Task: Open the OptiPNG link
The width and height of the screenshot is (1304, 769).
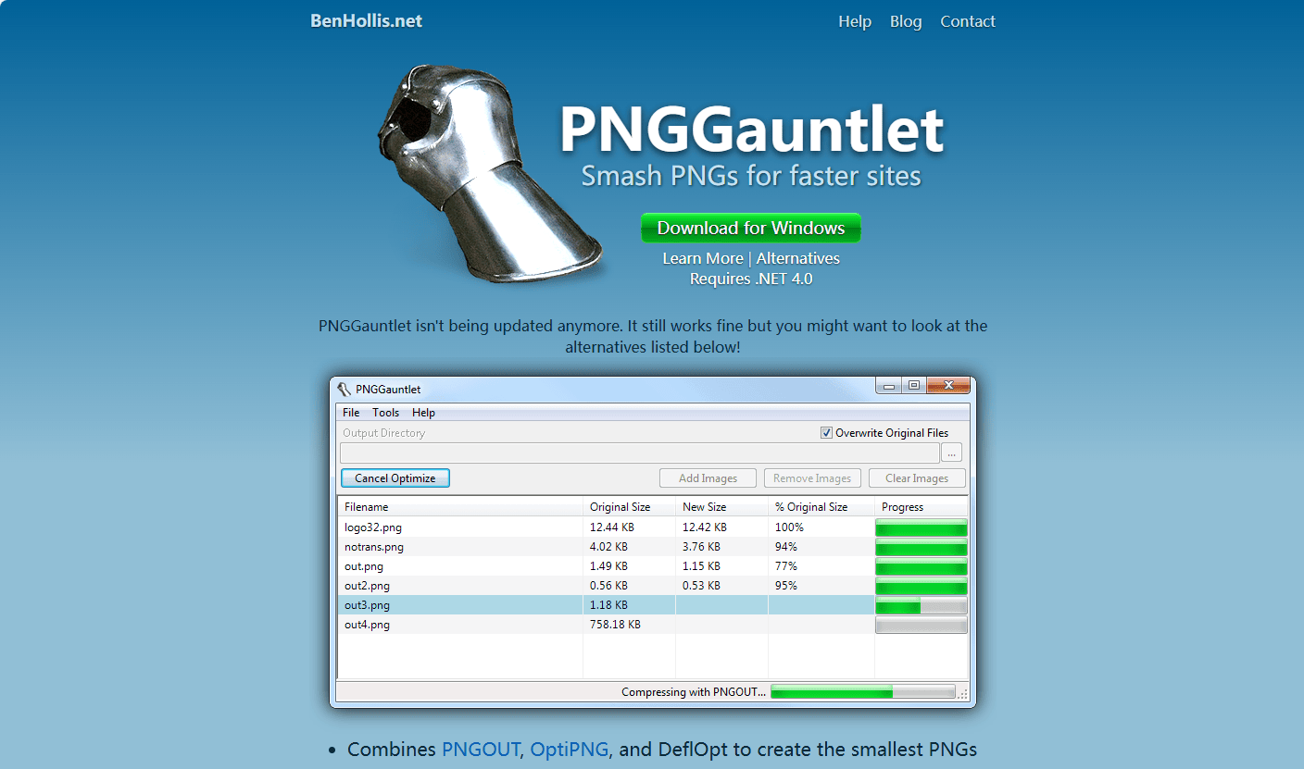Action: pos(570,750)
